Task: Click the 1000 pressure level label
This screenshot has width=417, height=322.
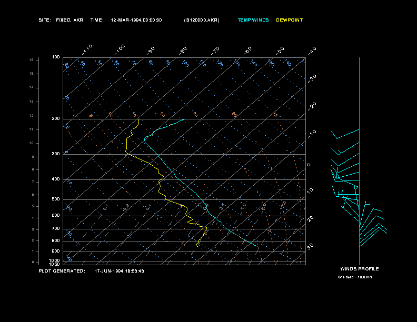Action: pos(55,260)
